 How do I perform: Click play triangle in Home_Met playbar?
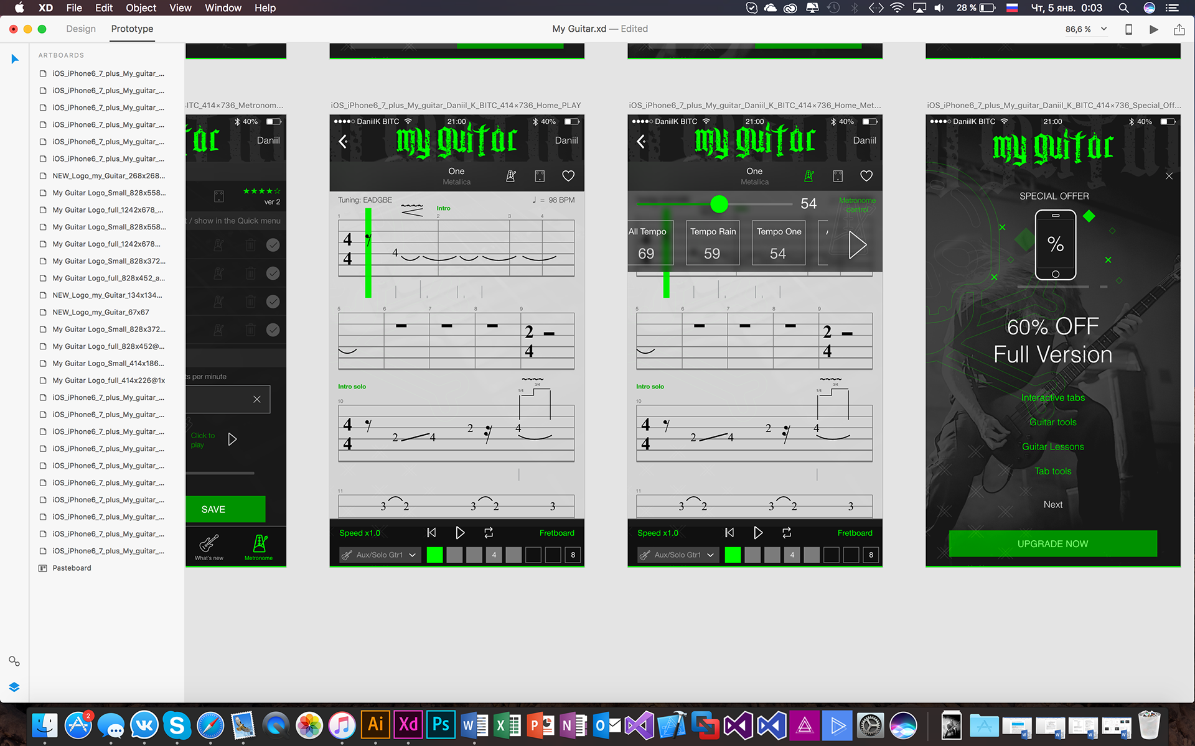pos(758,533)
